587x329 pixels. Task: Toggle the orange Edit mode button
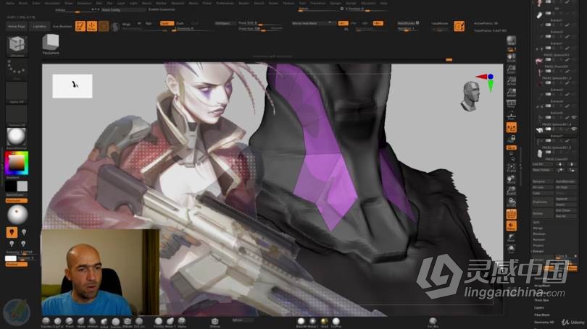[x=80, y=26]
